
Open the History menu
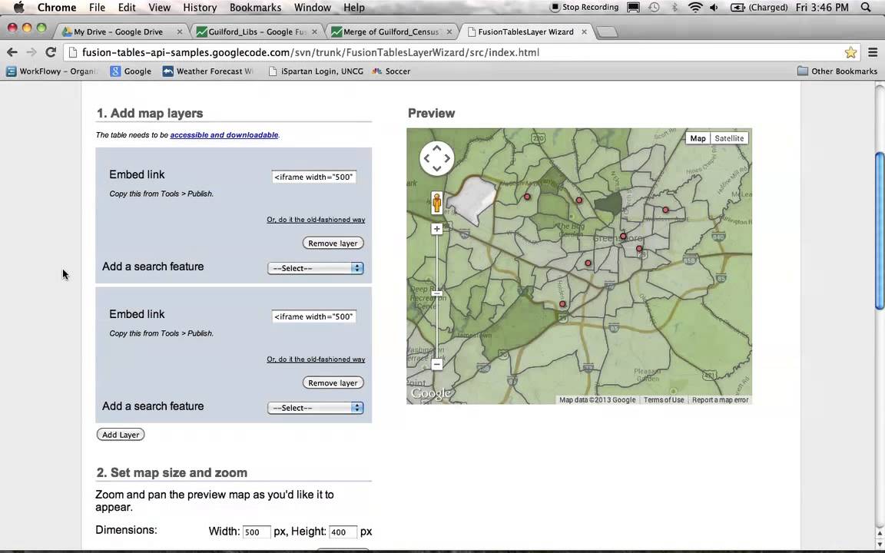click(x=200, y=8)
